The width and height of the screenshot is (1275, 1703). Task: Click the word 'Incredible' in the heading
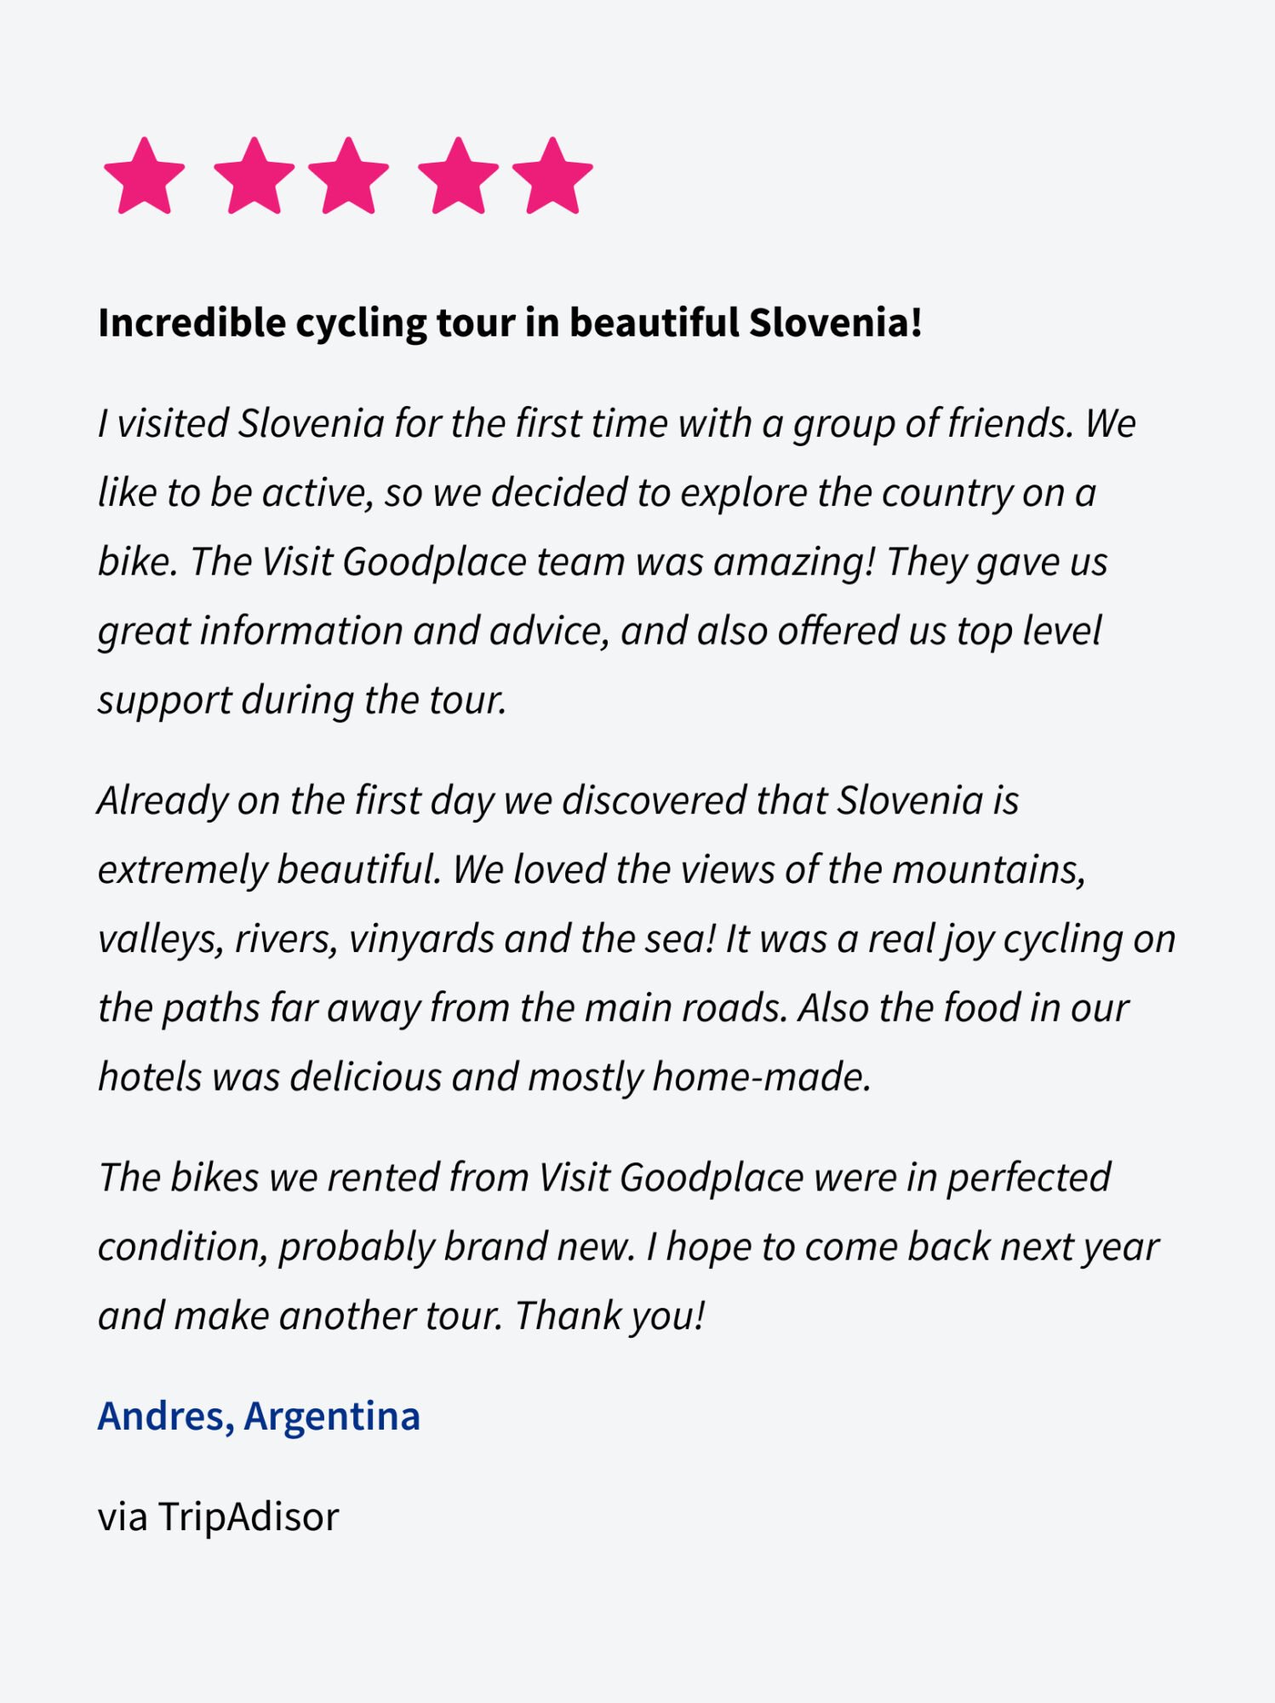pyautogui.click(x=192, y=324)
